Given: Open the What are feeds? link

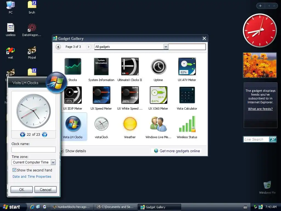Looking at the screenshot, I should coord(260,109).
